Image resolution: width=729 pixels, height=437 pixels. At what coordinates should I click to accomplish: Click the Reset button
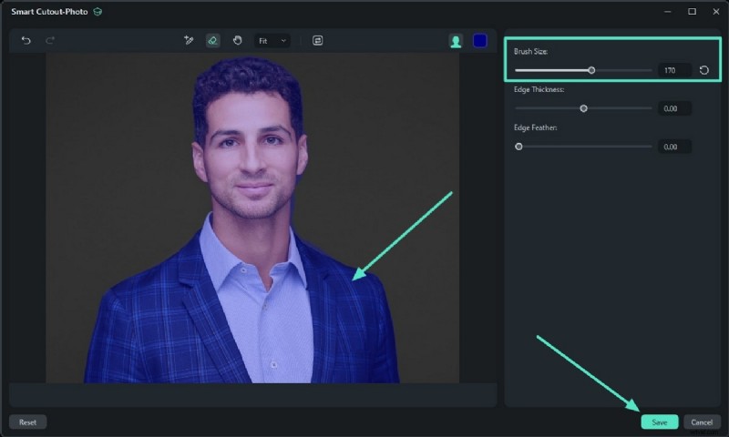(27, 422)
